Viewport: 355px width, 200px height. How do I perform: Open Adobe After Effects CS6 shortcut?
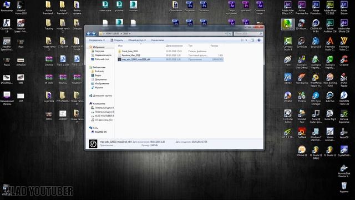click(344, 26)
